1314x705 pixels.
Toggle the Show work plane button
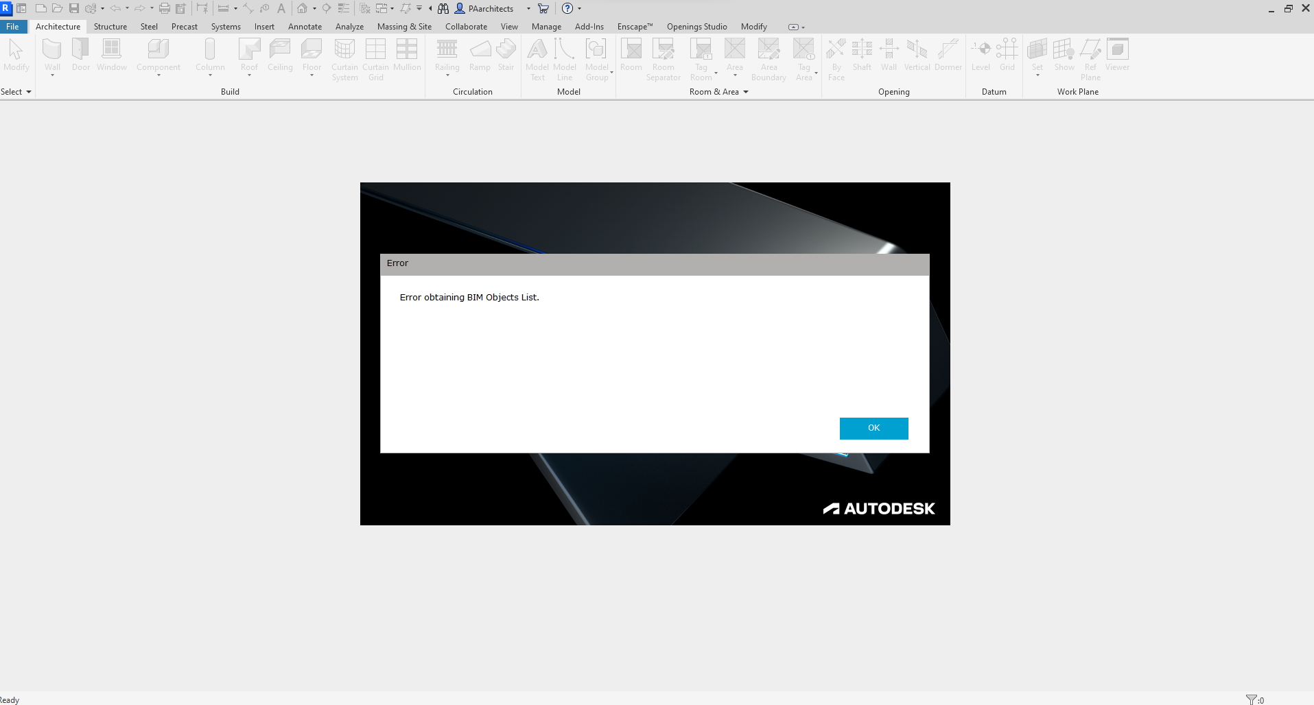tap(1064, 55)
